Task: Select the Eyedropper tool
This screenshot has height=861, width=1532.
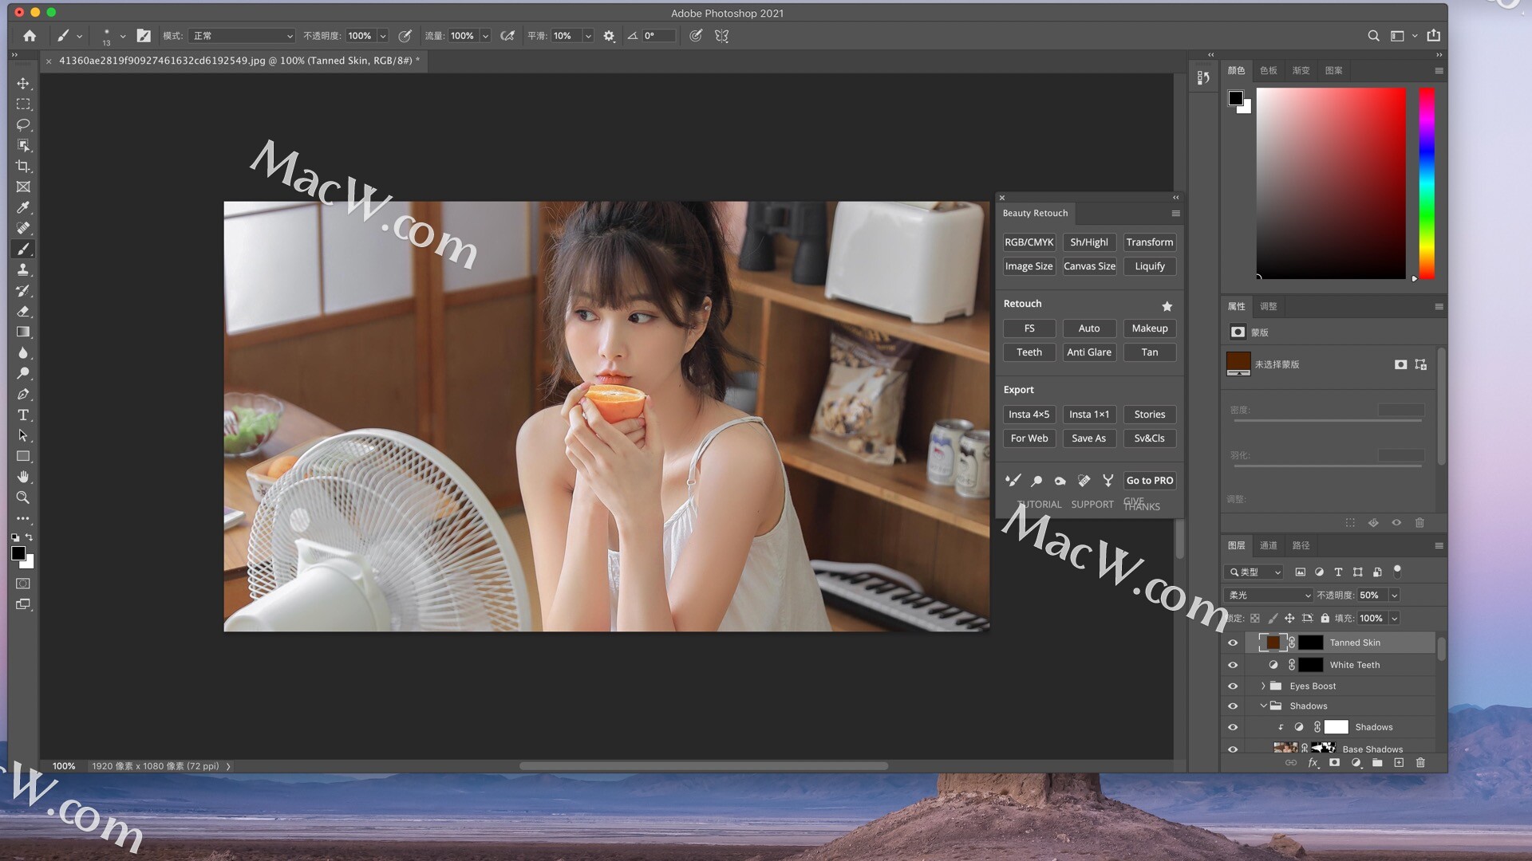Action: click(x=23, y=207)
